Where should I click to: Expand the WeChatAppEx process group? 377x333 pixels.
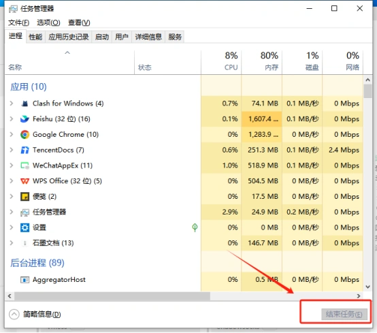point(12,165)
